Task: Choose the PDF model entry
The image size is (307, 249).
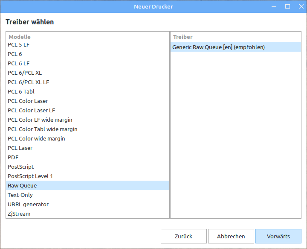Action: [x=13, y=157]
